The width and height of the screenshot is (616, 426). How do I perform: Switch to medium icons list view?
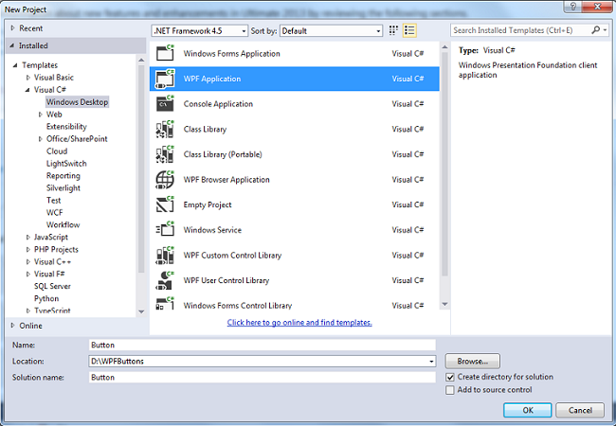coord(409,30)
